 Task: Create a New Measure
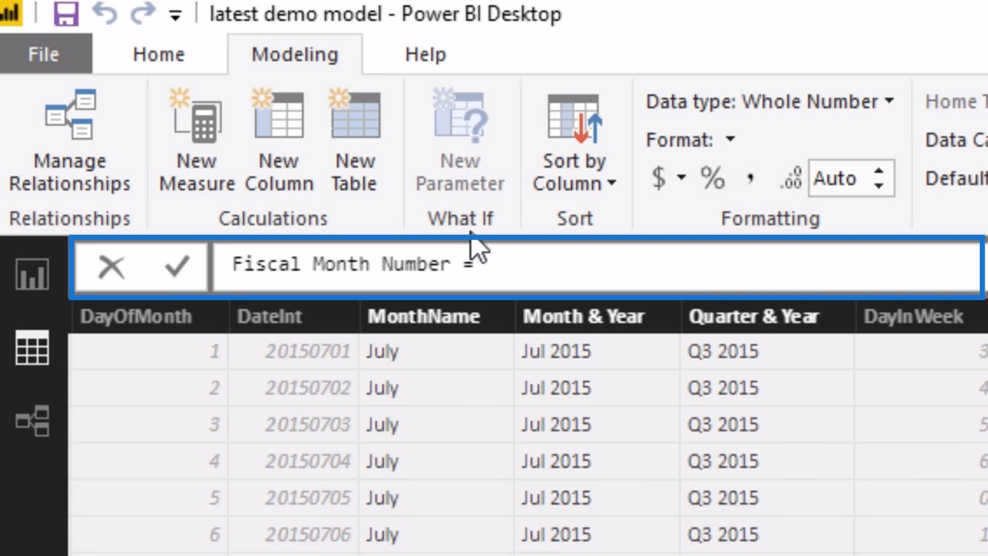click(x=197, y=140)
